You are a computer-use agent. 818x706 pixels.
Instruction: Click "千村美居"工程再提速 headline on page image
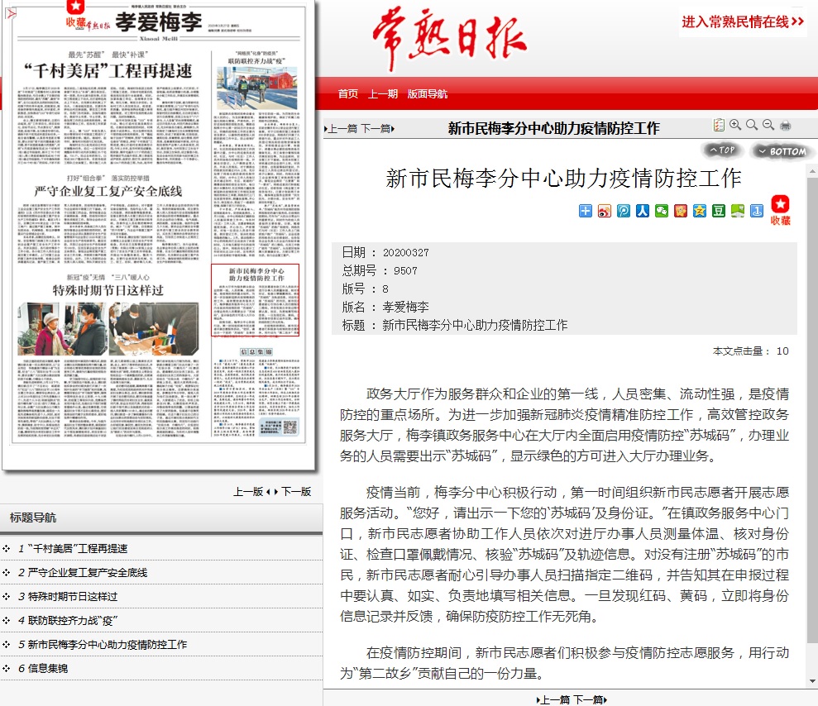[x=108, y=71]
